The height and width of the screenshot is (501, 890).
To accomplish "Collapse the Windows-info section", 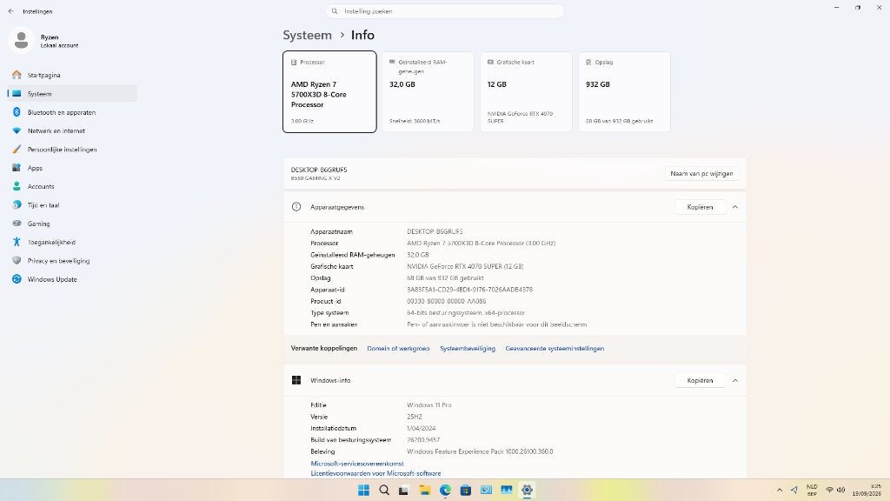I will coord(735,381).
